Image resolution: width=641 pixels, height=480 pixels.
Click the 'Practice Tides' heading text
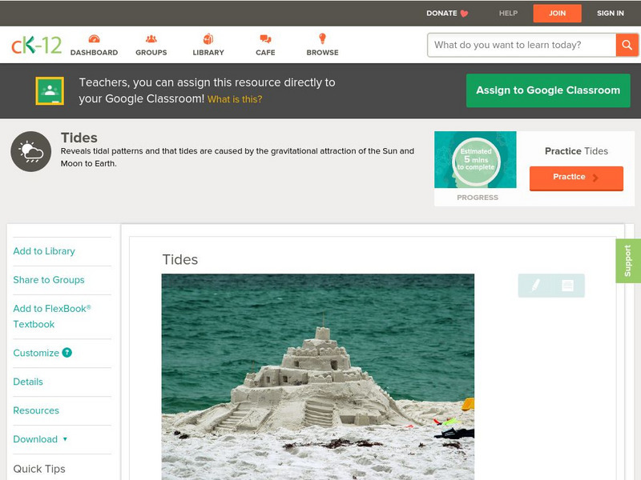pyautogui.click(x=576, y=151)
